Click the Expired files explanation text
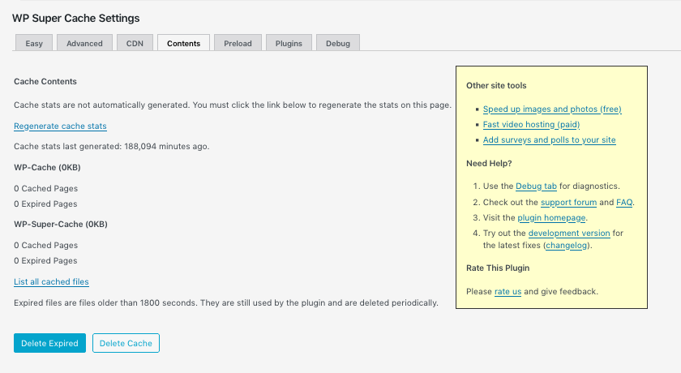This screenshot has height=373, width=681. 226,302
